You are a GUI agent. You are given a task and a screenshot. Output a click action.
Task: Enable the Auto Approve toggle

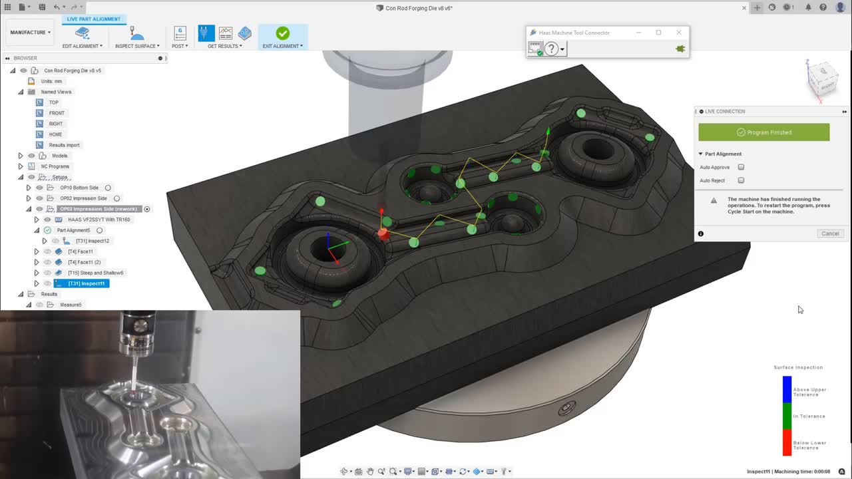click(741, 167)
